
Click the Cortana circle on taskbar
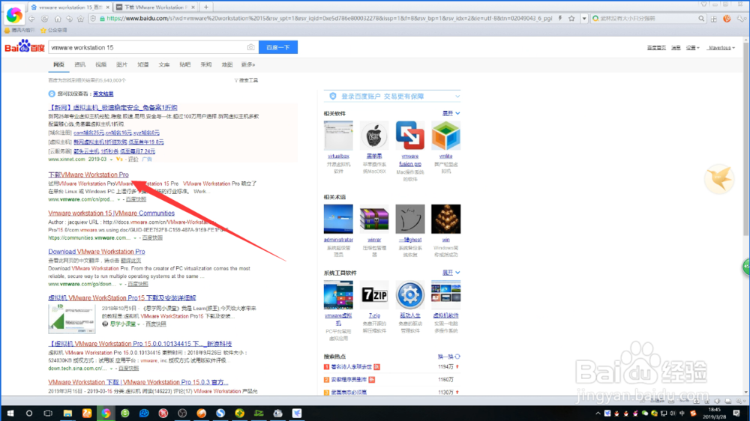[x=29, y=414]
